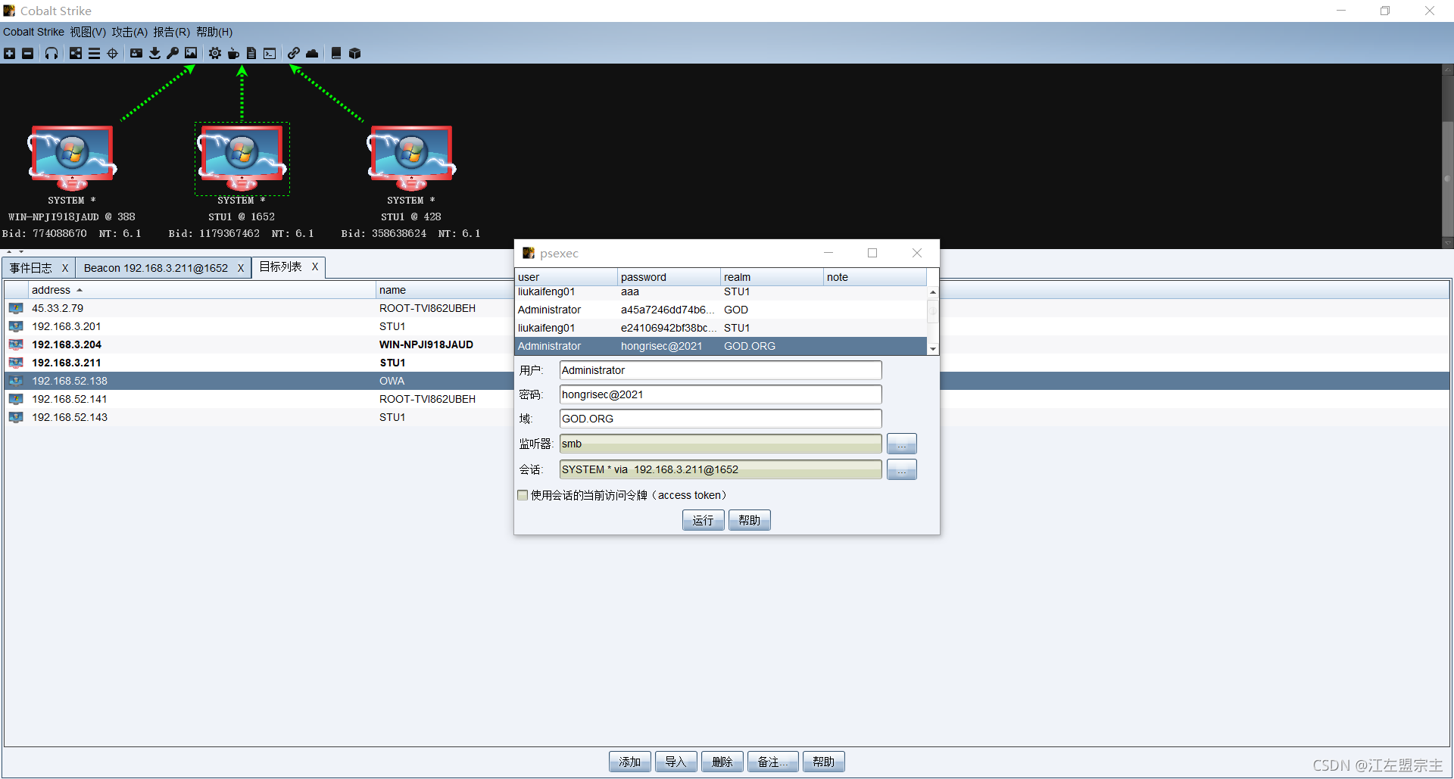The height and width of the screenshot is (779, 1454).
Task: Click the 帮助 button in the bottom row
Action: (x=823, y=762)
